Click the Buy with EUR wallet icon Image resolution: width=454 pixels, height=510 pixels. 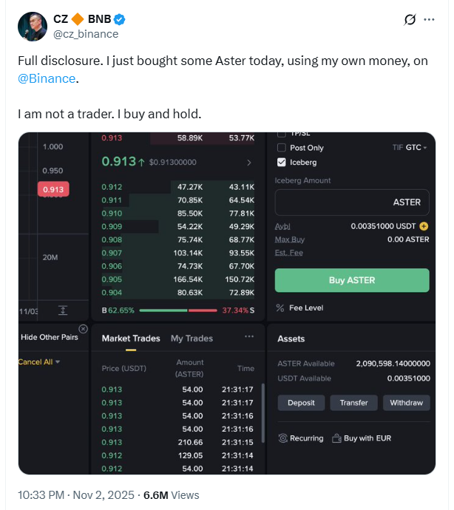[x=336, y=438]
